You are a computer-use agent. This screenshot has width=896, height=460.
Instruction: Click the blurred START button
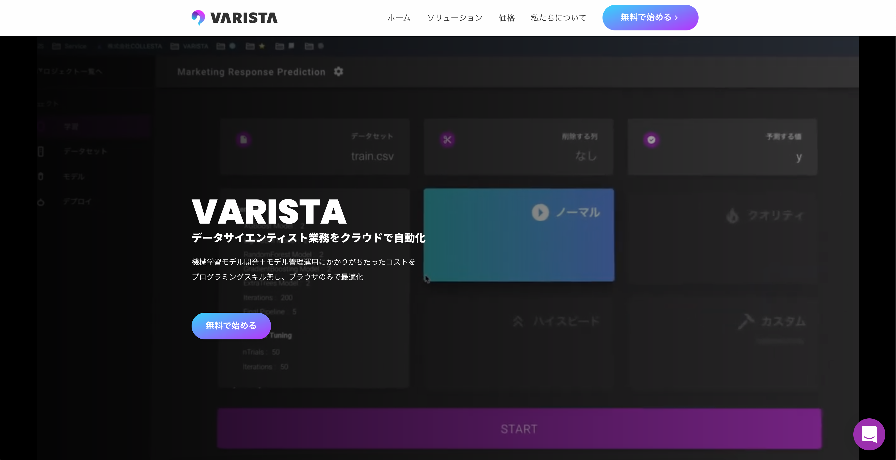click(519, 428)
